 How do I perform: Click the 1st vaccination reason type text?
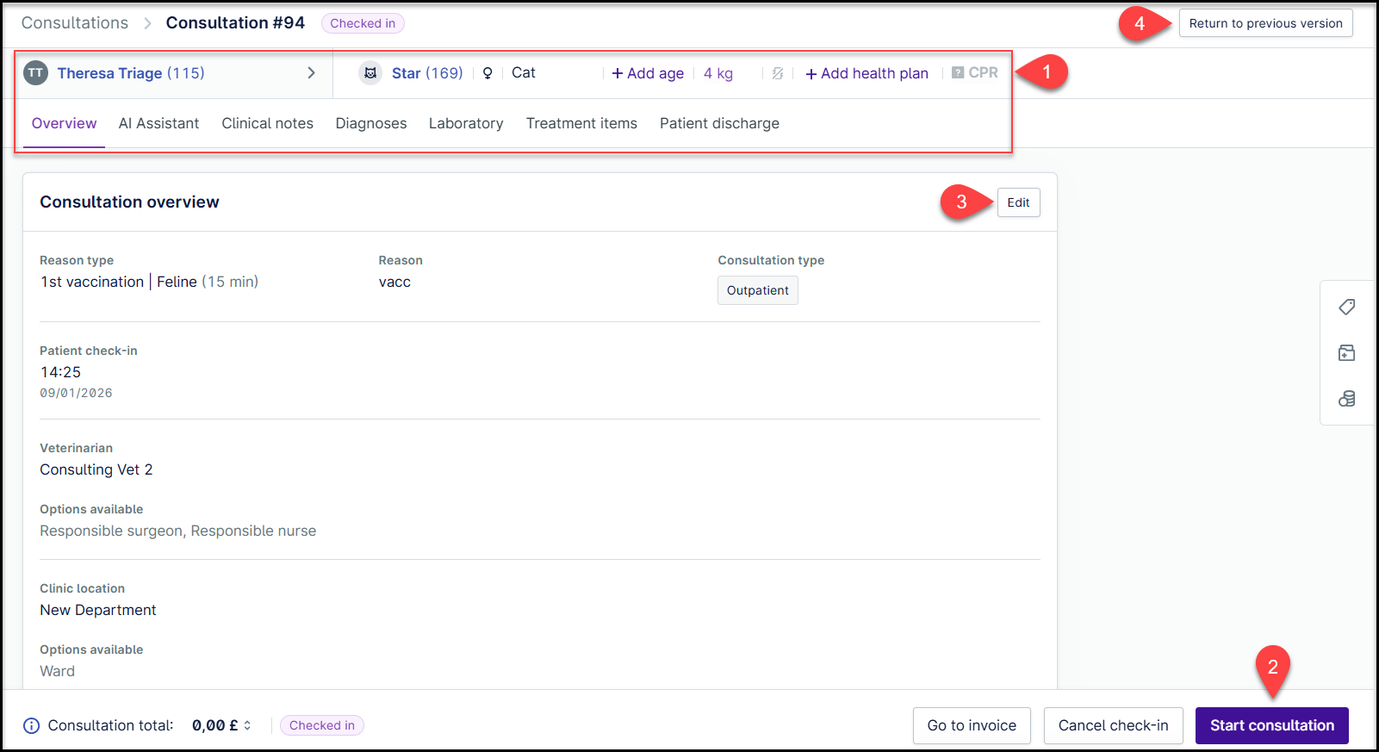(92, 282)
